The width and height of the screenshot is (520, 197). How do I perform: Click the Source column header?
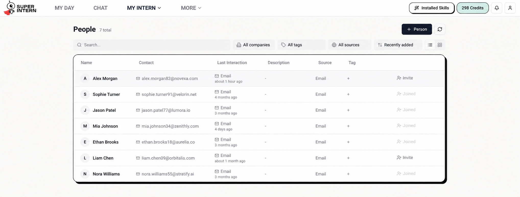(x=325, y=63)
